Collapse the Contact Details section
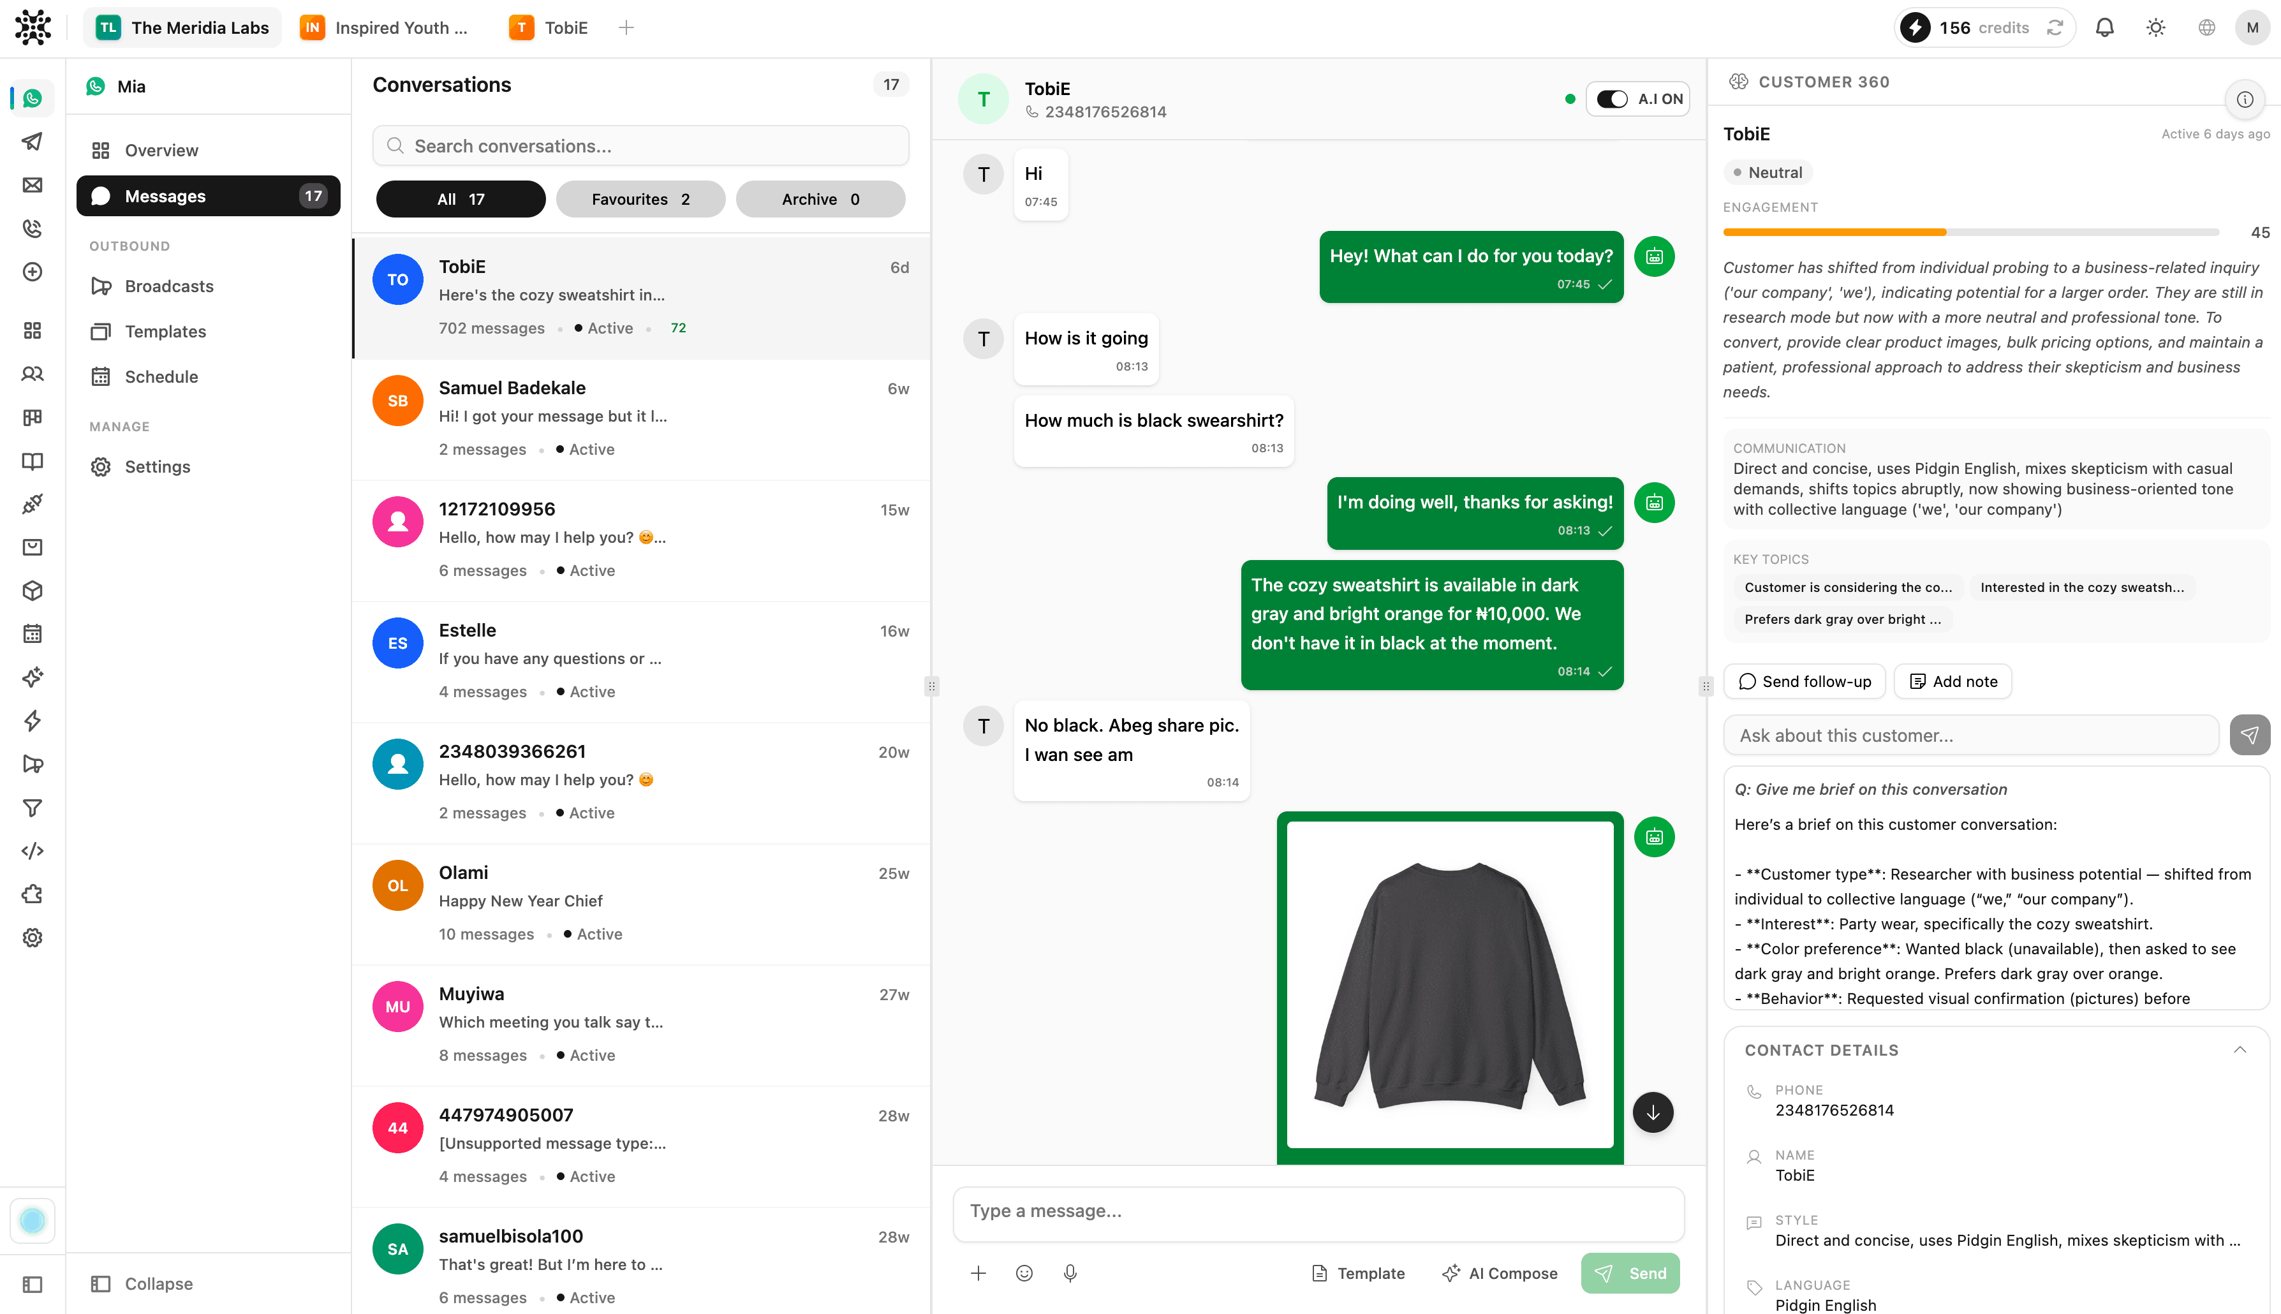Image resolution: width=2281 pixels, height=1314 pixels. 2240,1051
